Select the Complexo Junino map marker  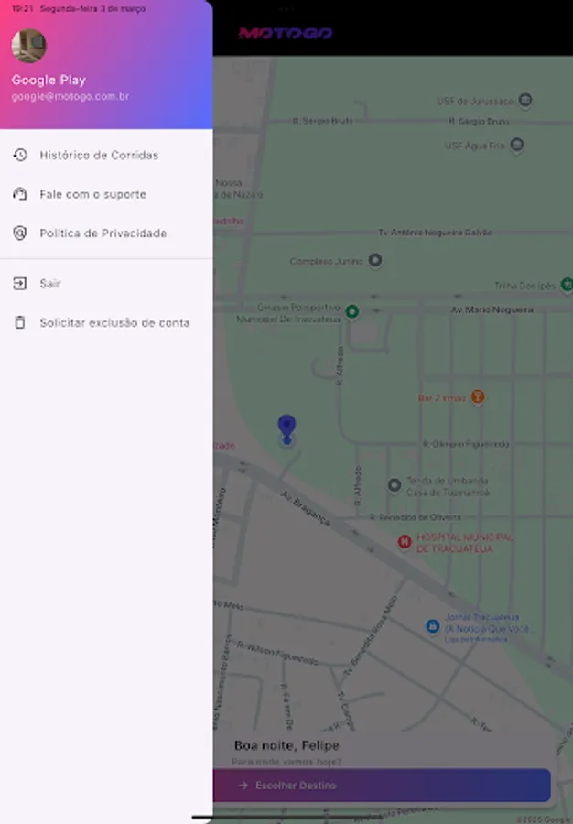(x=375, y=260)
